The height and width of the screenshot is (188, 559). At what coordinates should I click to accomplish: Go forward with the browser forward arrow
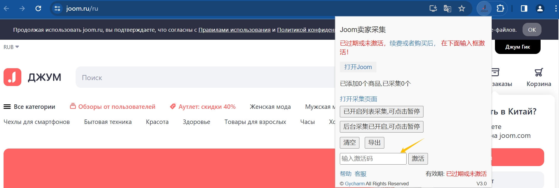click(22, 9)
